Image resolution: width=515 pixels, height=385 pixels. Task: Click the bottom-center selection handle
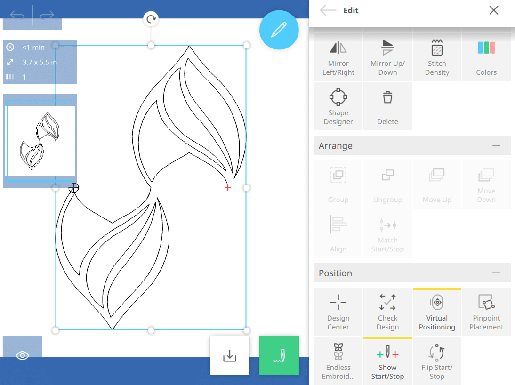click(x=151, y=330)
